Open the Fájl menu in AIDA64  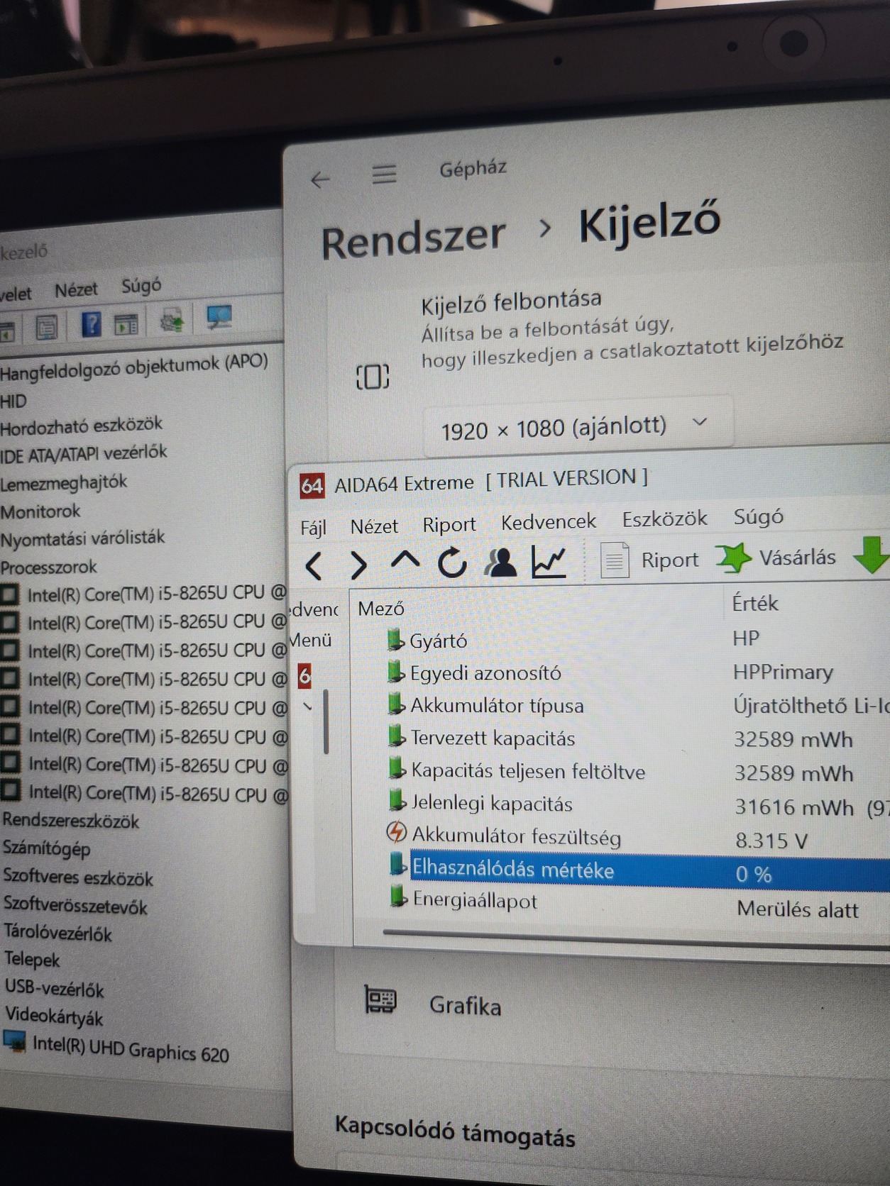click(x=313, y=528)
